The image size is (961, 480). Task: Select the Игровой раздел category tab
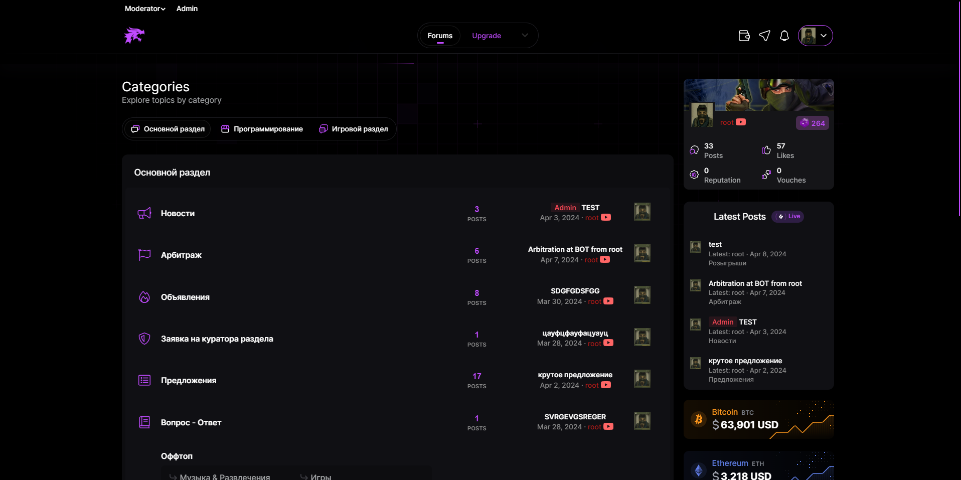[354, 129]
